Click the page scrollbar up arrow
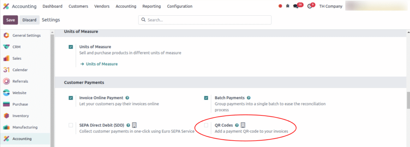 (x=408, y=32)
